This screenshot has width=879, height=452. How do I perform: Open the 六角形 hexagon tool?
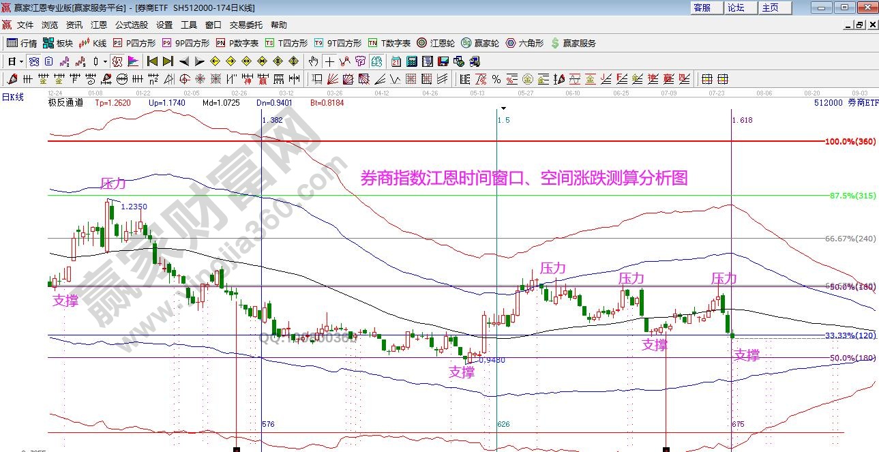click(x=524, y=43)
